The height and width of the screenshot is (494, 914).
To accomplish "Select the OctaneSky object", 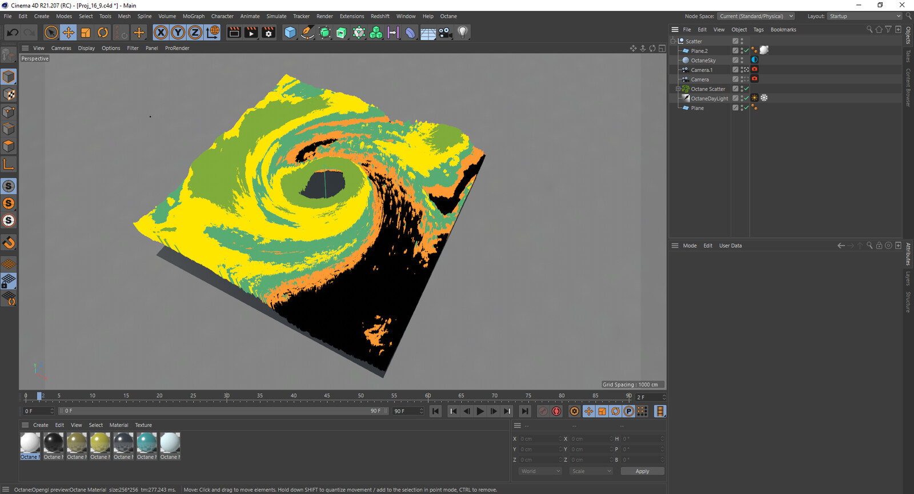I will point(703,61).
